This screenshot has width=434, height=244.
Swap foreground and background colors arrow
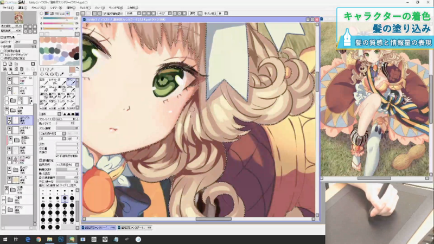pos(77,68)
